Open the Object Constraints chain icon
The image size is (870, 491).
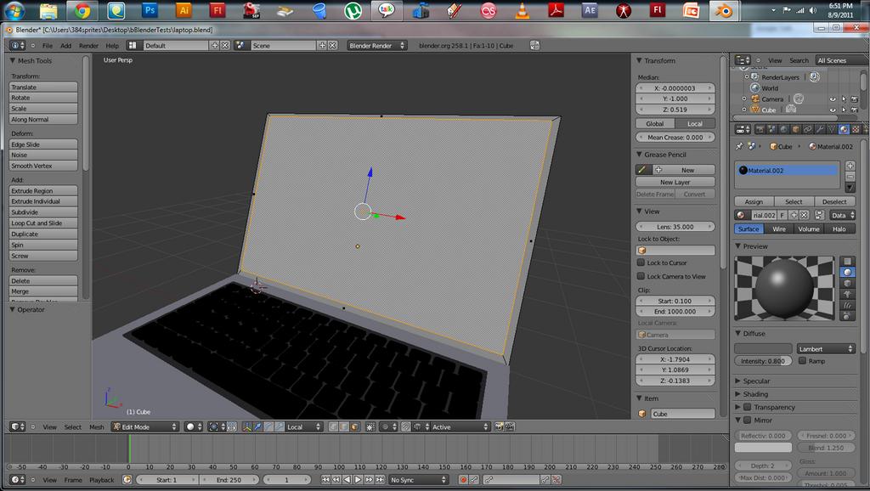pos(807,129)
